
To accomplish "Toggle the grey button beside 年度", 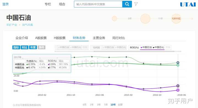I will [x=42, y=47].
